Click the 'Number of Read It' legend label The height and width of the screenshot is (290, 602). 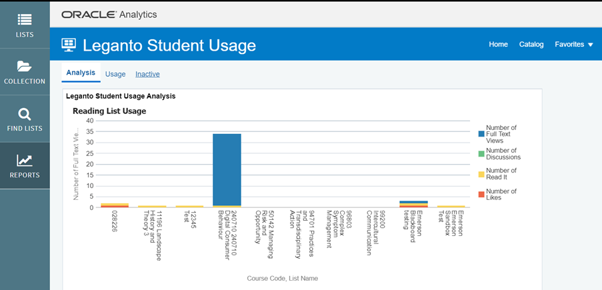point(501,174)
